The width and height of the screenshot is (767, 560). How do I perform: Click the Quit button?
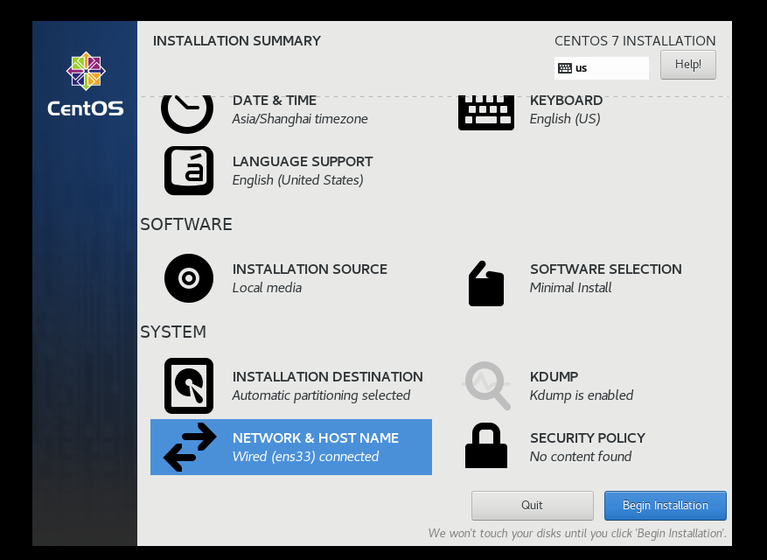click(x=533, y=506)
